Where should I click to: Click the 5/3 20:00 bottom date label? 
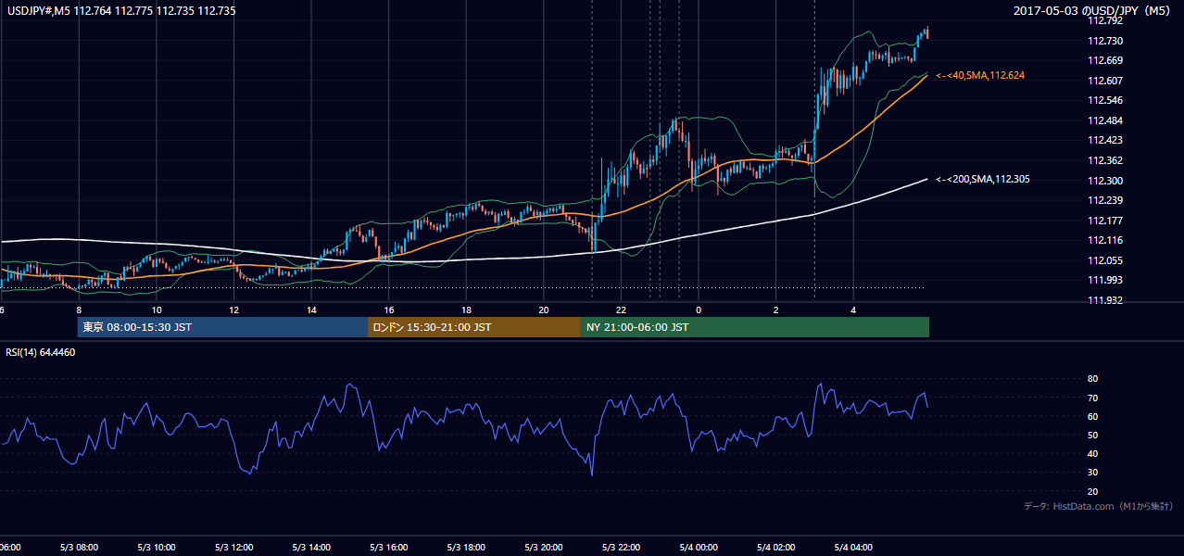pyautogui.click(x=544, y=548)
